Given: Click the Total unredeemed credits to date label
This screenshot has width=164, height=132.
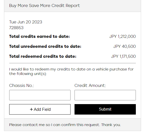Looking at the screenshot, I should [45, 46].
